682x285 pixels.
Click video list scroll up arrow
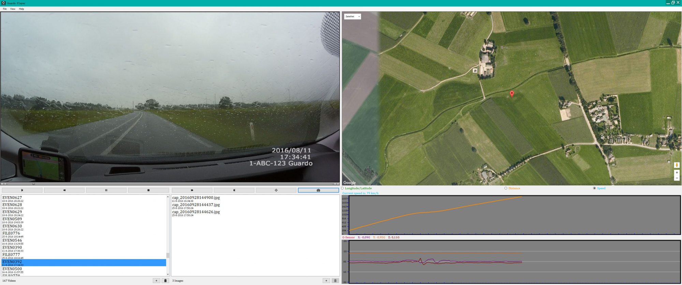pyautogui.click(x=168, y=197)
